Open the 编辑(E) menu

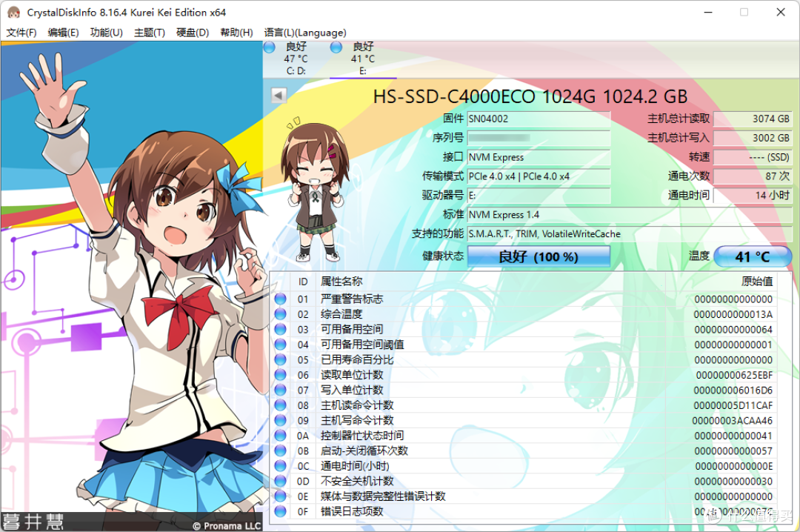(63, 33)
